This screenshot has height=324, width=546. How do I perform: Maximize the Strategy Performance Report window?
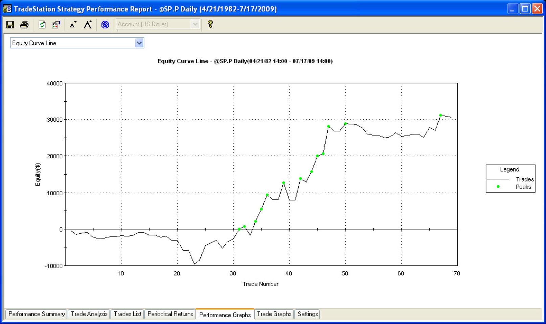[525, 9]
